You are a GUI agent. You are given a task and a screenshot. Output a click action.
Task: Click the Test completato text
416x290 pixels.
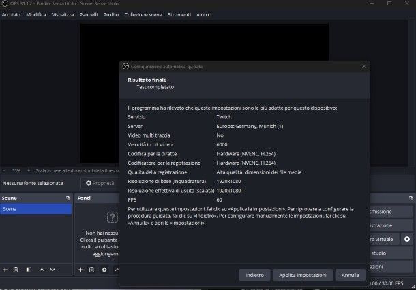pos(155,87)
